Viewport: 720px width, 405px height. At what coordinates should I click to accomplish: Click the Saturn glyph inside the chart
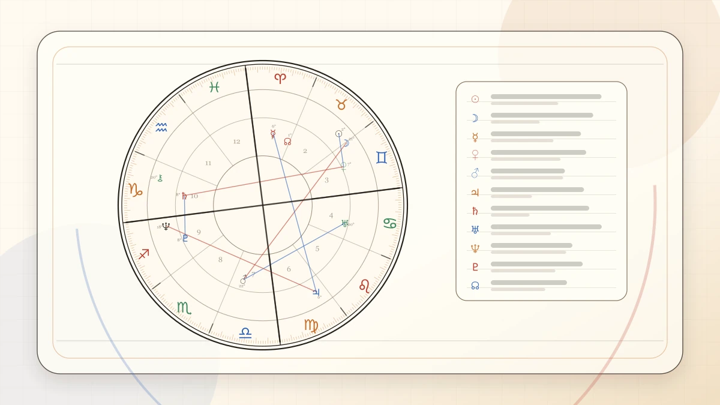pyautogui.click(x=184, y=196)
